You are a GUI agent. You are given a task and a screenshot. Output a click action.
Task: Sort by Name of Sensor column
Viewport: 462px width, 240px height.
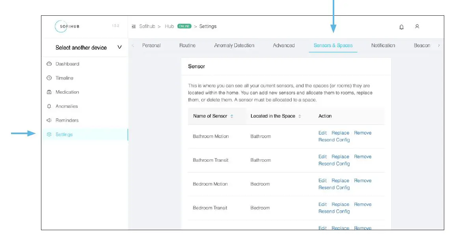[x=232, y=116]
